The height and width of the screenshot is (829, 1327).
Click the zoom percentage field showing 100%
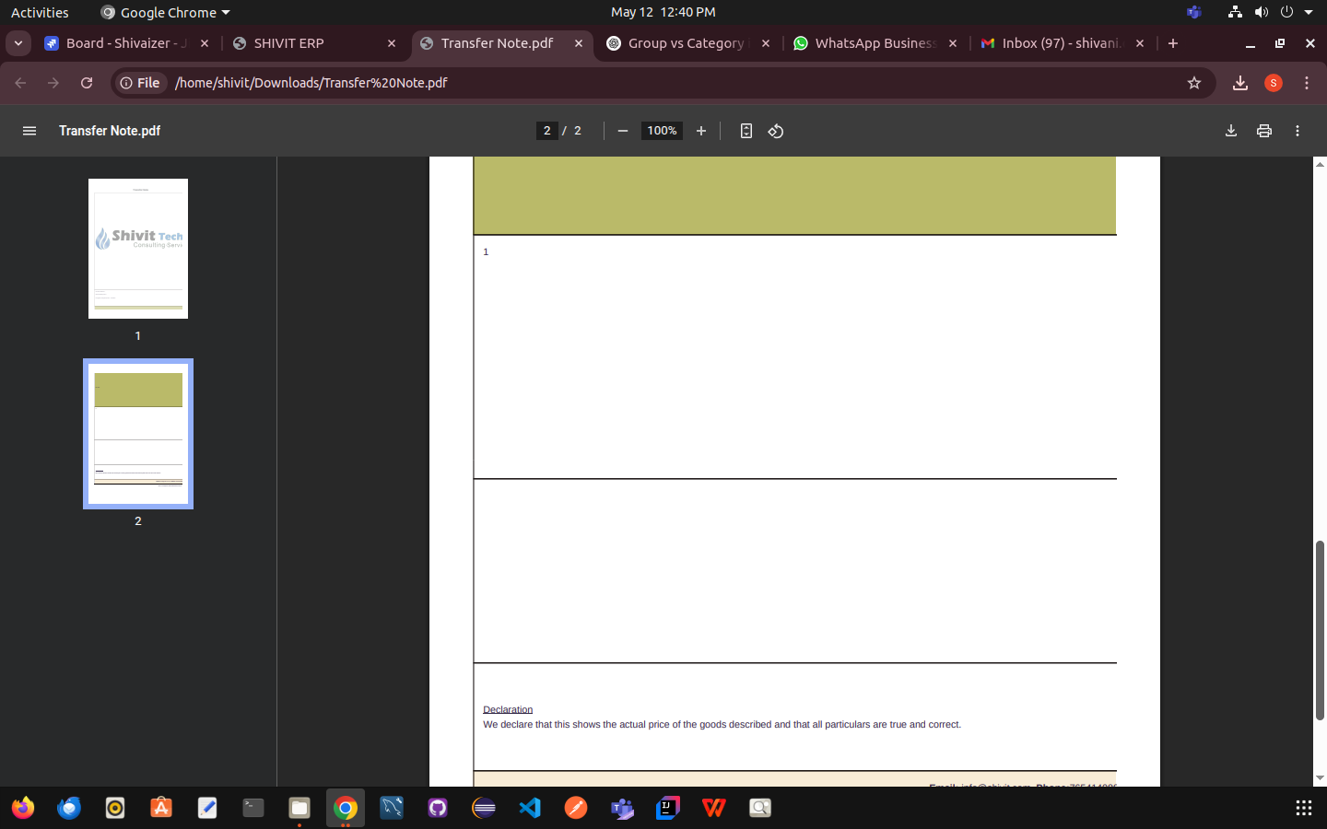pos(662,131)
